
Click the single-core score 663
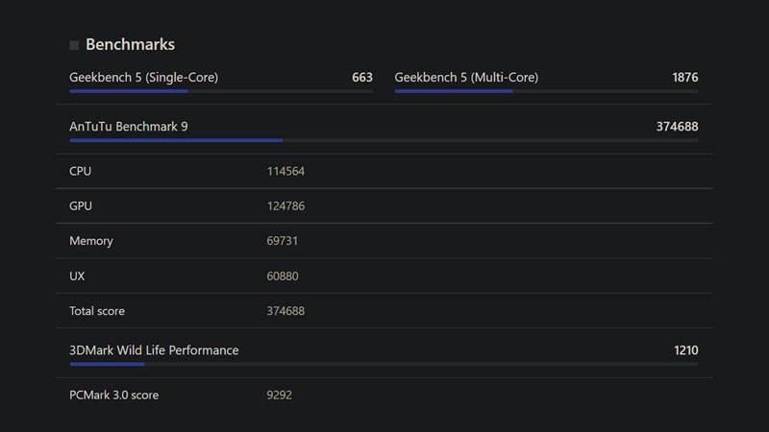pyautogui.click(x=362, y=78)
